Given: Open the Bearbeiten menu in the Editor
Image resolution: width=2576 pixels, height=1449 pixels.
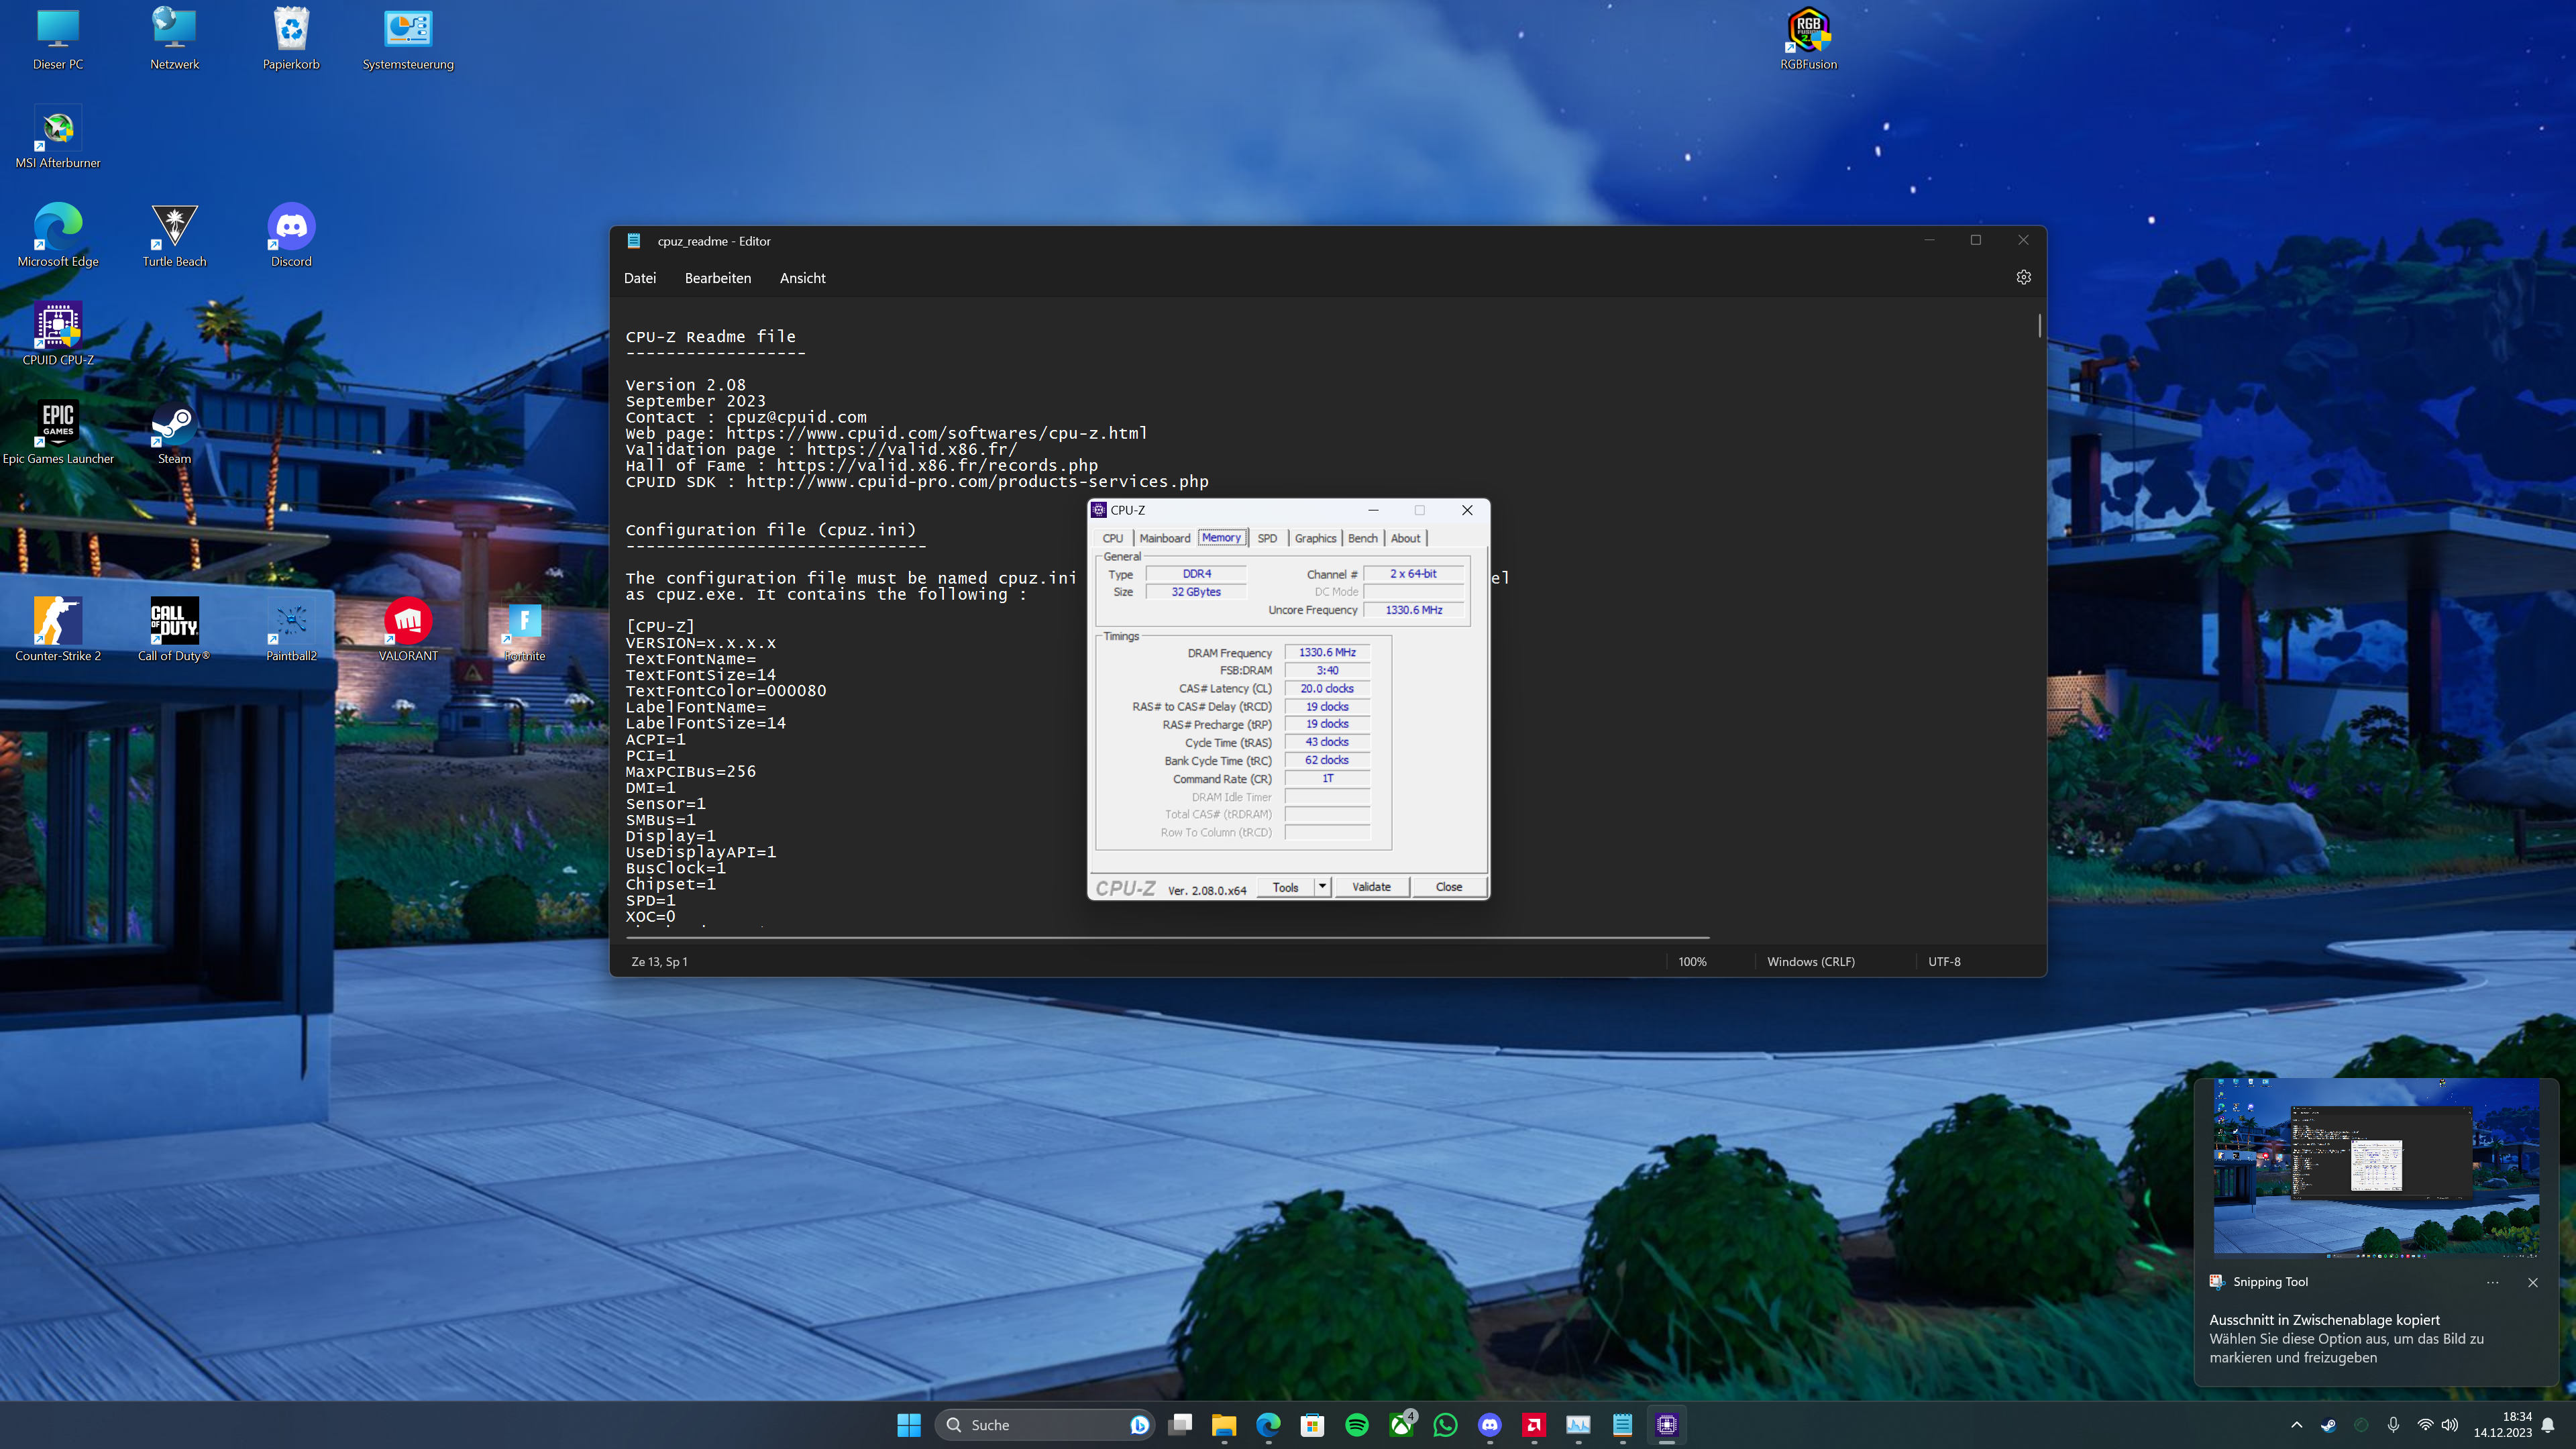Looking at the screenshot, I should tap(717, 277).
